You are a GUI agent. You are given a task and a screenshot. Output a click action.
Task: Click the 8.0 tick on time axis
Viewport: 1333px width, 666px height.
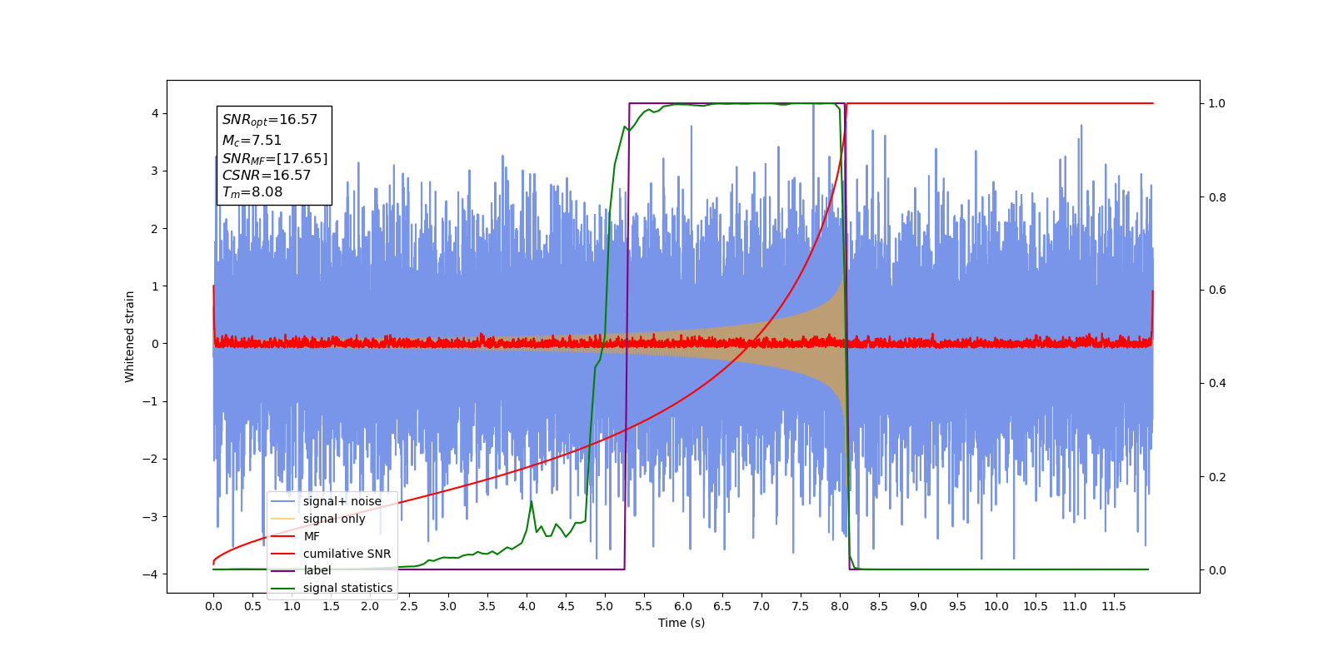(840, 606)
